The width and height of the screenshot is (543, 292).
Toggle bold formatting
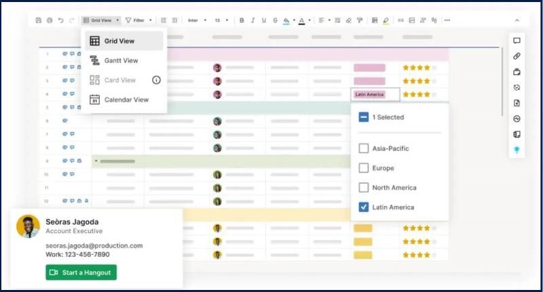(242, 20)
